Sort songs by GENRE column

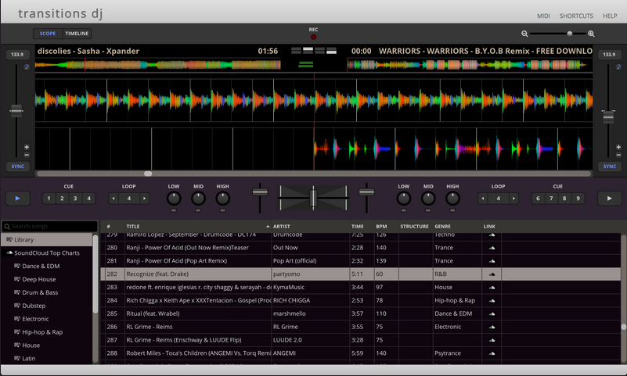[457, 227]
